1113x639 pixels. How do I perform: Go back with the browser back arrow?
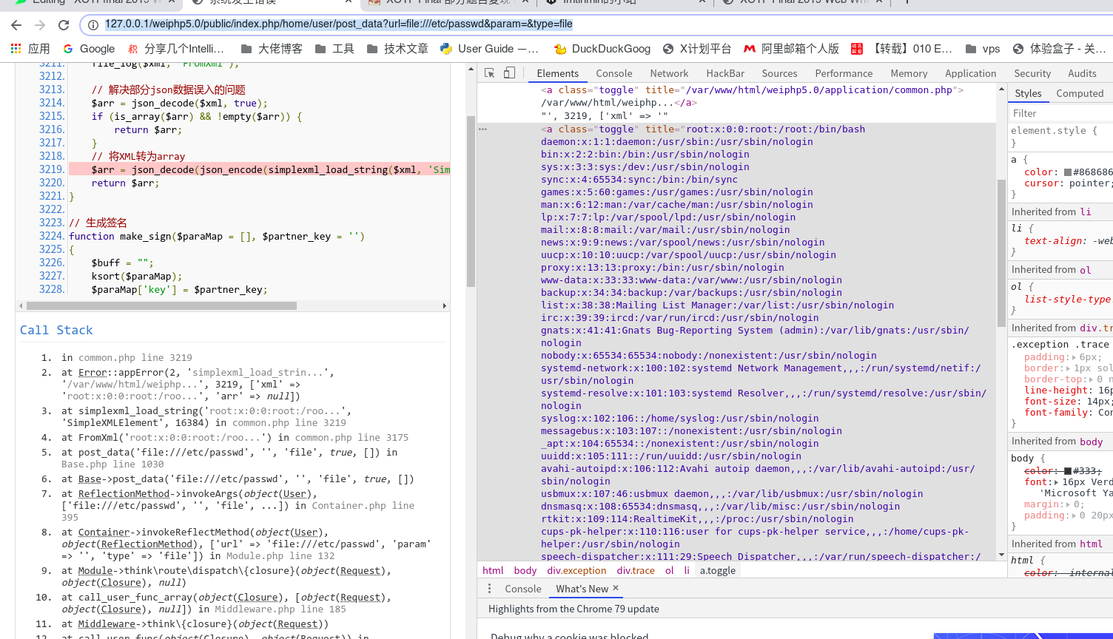pyautogui.click(x=16, y=25)
